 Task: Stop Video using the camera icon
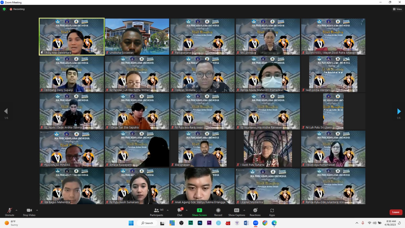click(29, 212)
